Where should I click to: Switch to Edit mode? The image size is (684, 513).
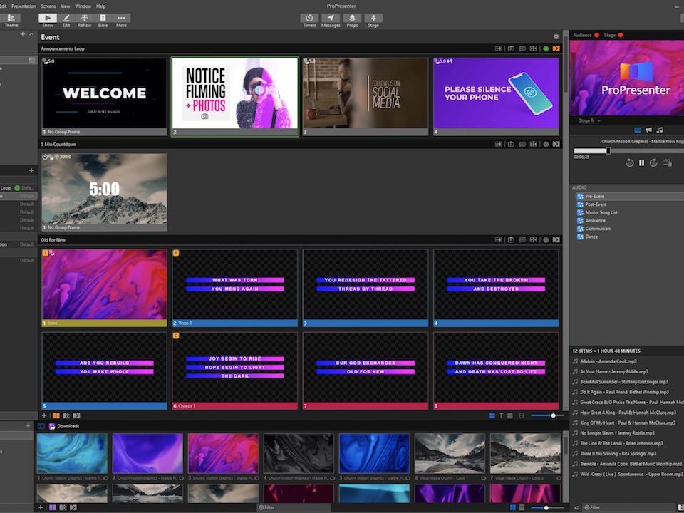pos(66,19)
